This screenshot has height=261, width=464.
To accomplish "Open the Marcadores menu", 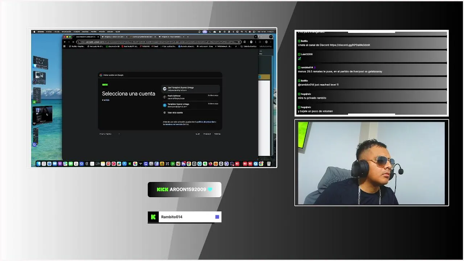I will coord(84,32).
